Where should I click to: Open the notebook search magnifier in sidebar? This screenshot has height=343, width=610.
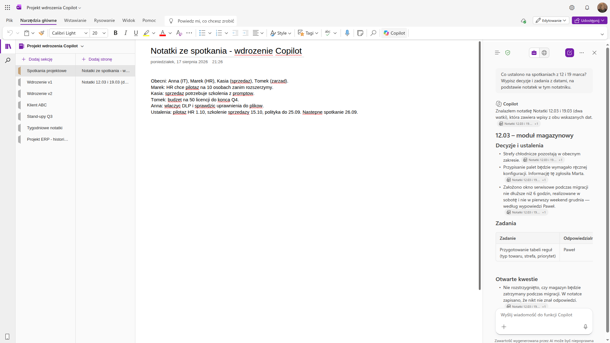(x=8, y=60)
